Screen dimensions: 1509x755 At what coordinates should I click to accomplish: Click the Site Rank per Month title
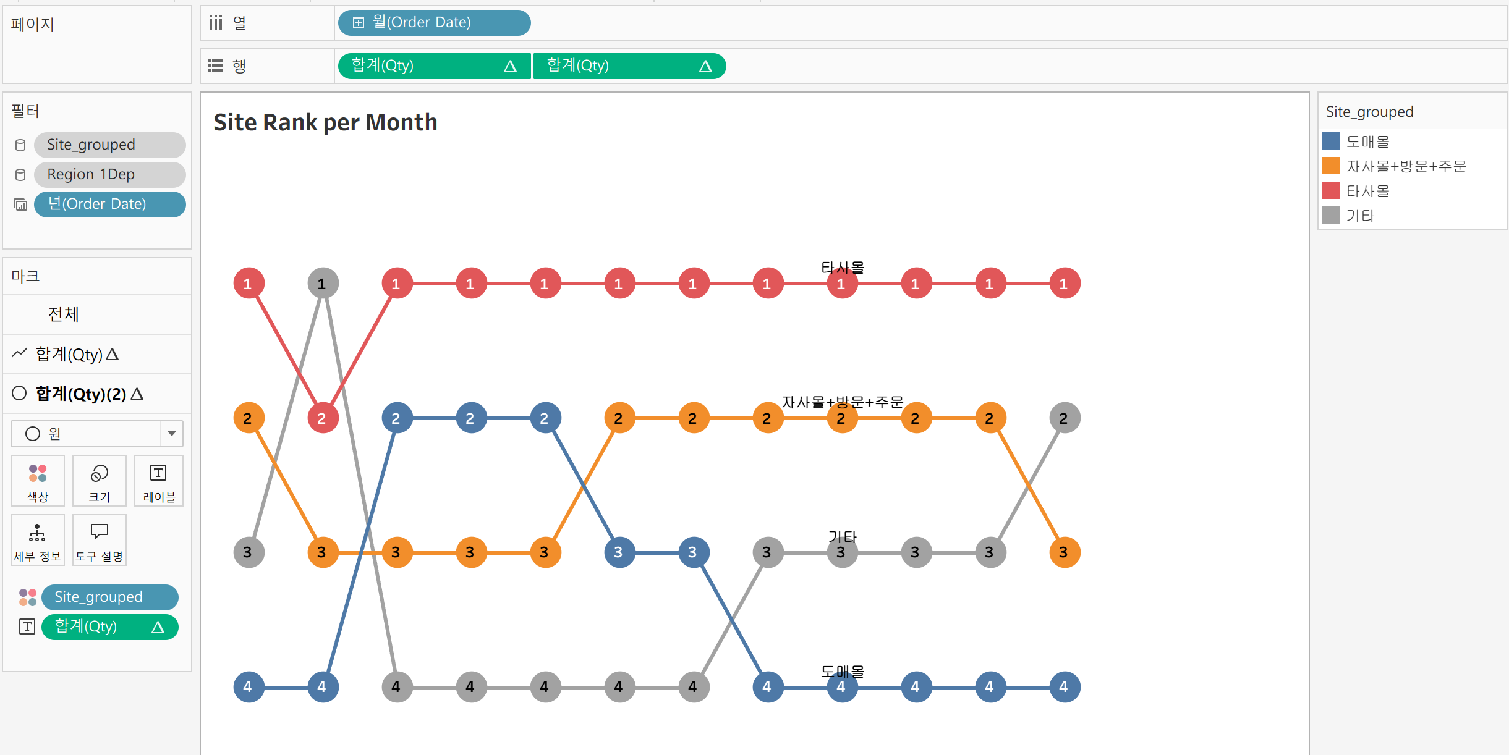325,123
